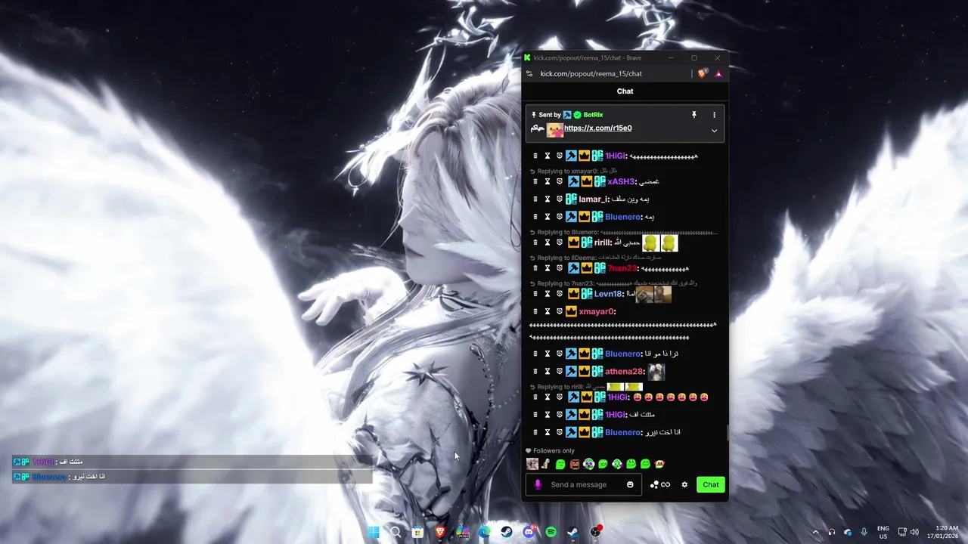968x544 pixels.
Task: Open the emoji picker in message box
Action: pyautogui.click(x=630, y=484)
